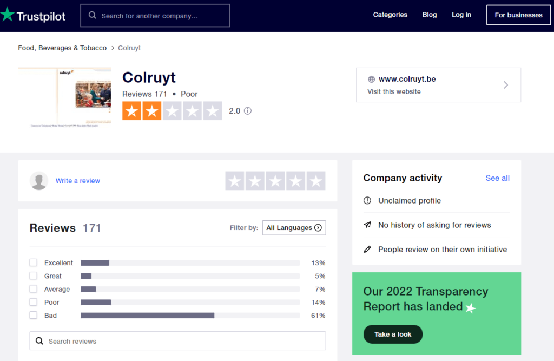Viewport: 554px width, 361px height.
Task: Click the Company activity heading
Action: click(403, 178)
